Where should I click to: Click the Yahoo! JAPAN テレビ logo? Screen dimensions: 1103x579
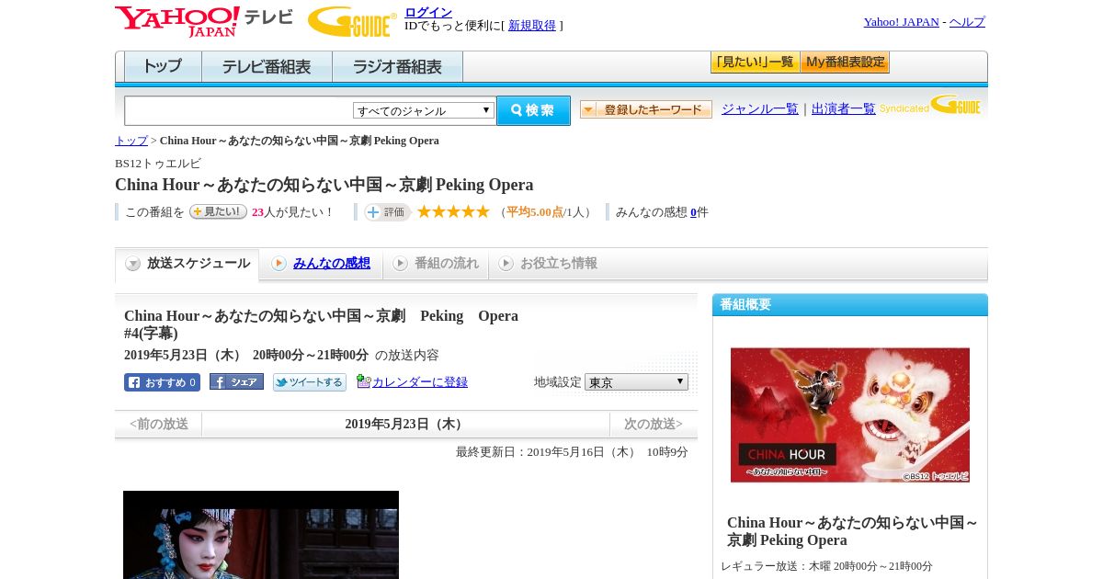tap(203, 21)
